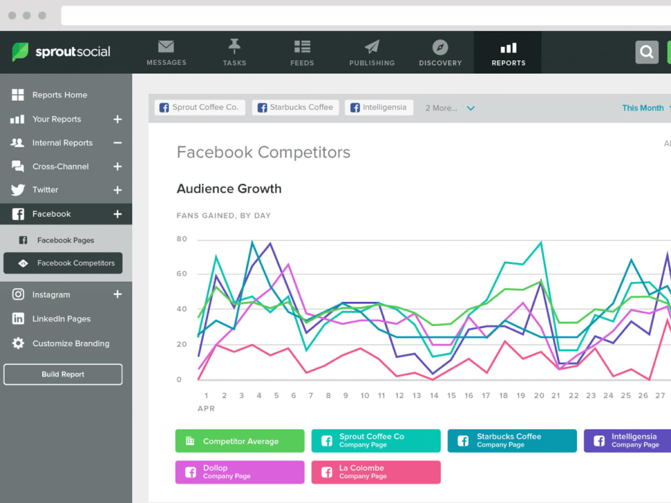Viewport: 671px width, 503px height.
Task: Open Facebook Pages report
Action: (x=66, y=240)
